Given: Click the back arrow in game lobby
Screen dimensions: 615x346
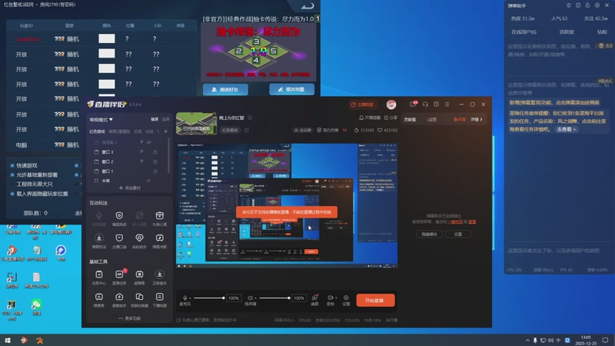Looking at the screenshot, I should coord(307,5).
